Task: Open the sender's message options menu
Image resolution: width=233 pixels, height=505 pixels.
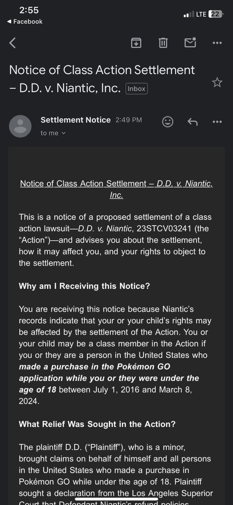Action: coord(217,122)
